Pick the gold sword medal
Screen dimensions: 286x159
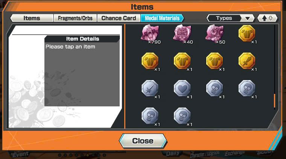click(246, 61)
